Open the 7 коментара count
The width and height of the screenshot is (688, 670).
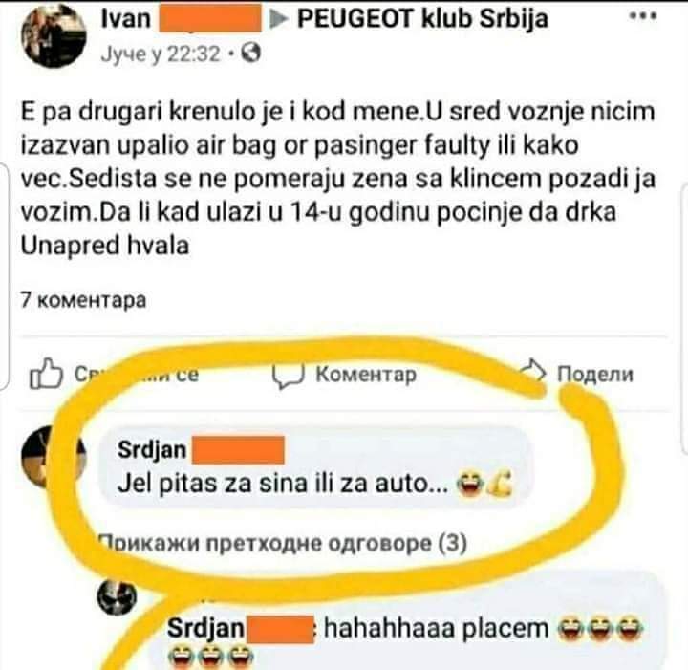[83, 300]
